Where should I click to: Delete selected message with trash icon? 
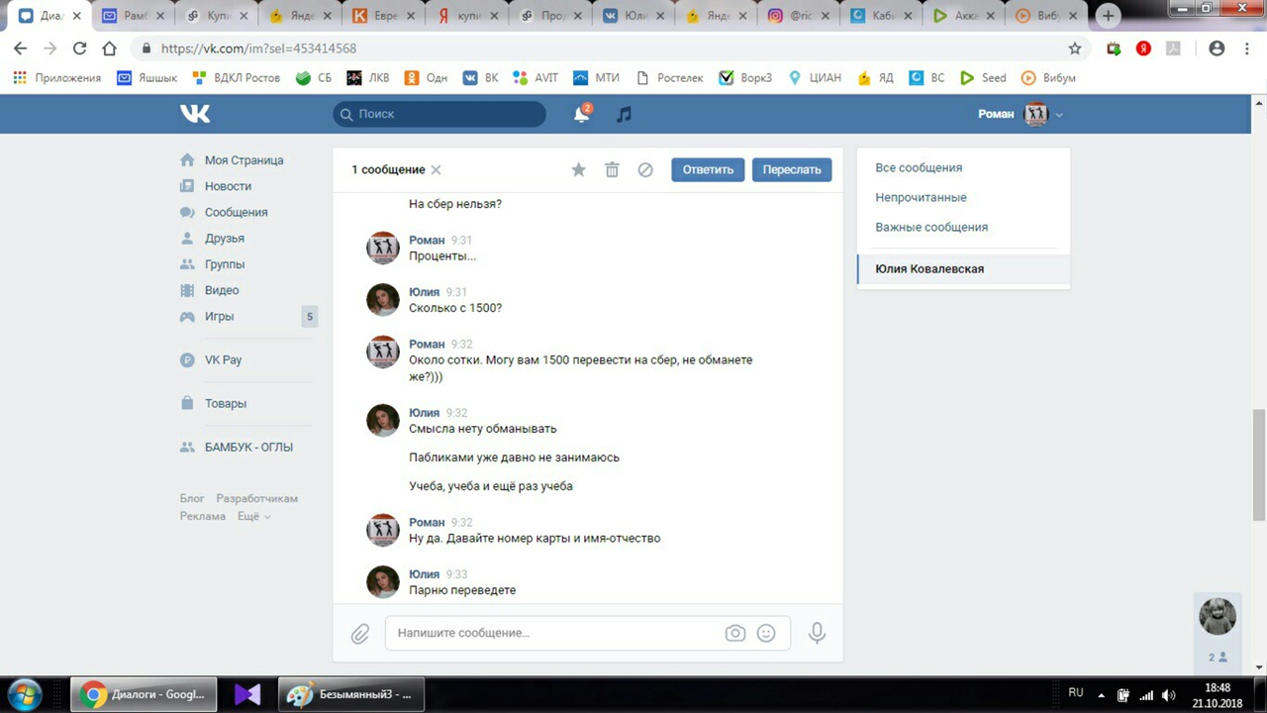[612, 169]
